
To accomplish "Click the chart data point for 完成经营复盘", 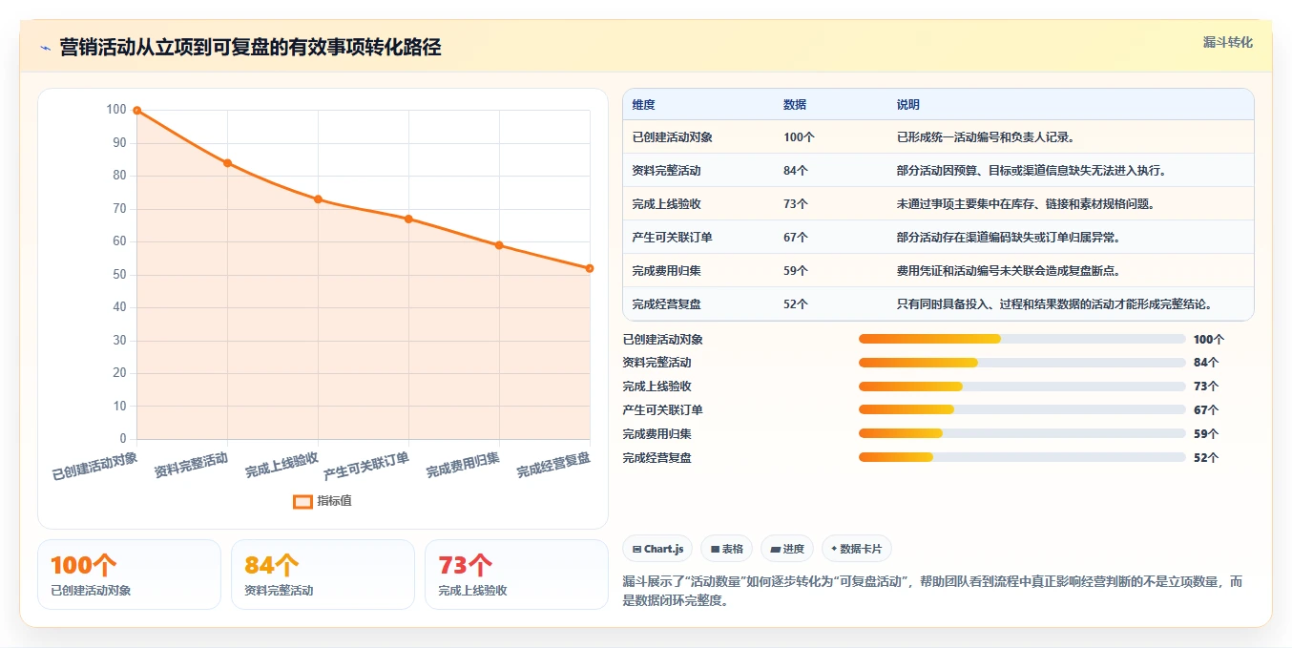I will 590,268.
